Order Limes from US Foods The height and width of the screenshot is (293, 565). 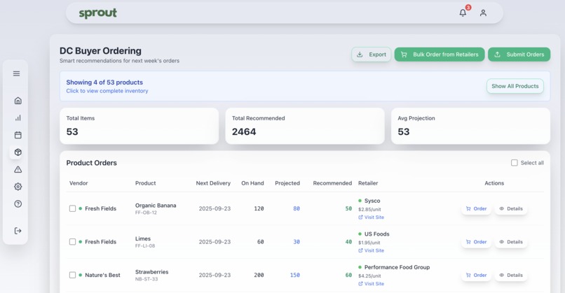(476, 242)
